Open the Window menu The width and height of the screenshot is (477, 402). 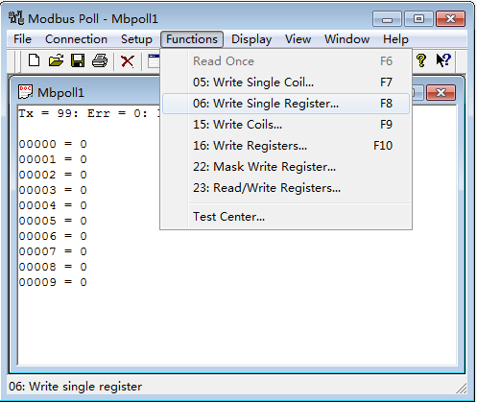coord(346,39)
